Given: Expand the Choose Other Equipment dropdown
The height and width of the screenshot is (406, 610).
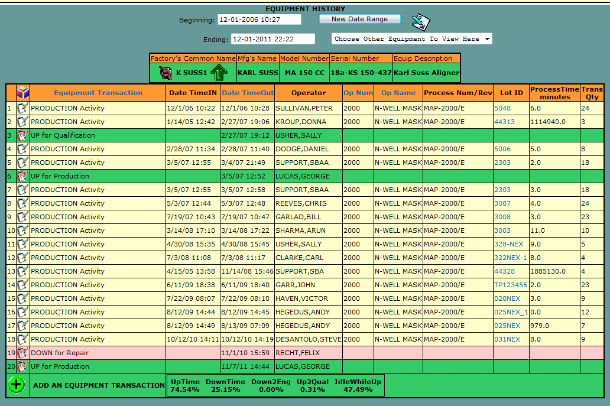Looking at the screenshot, I should [x=411, y=39].
